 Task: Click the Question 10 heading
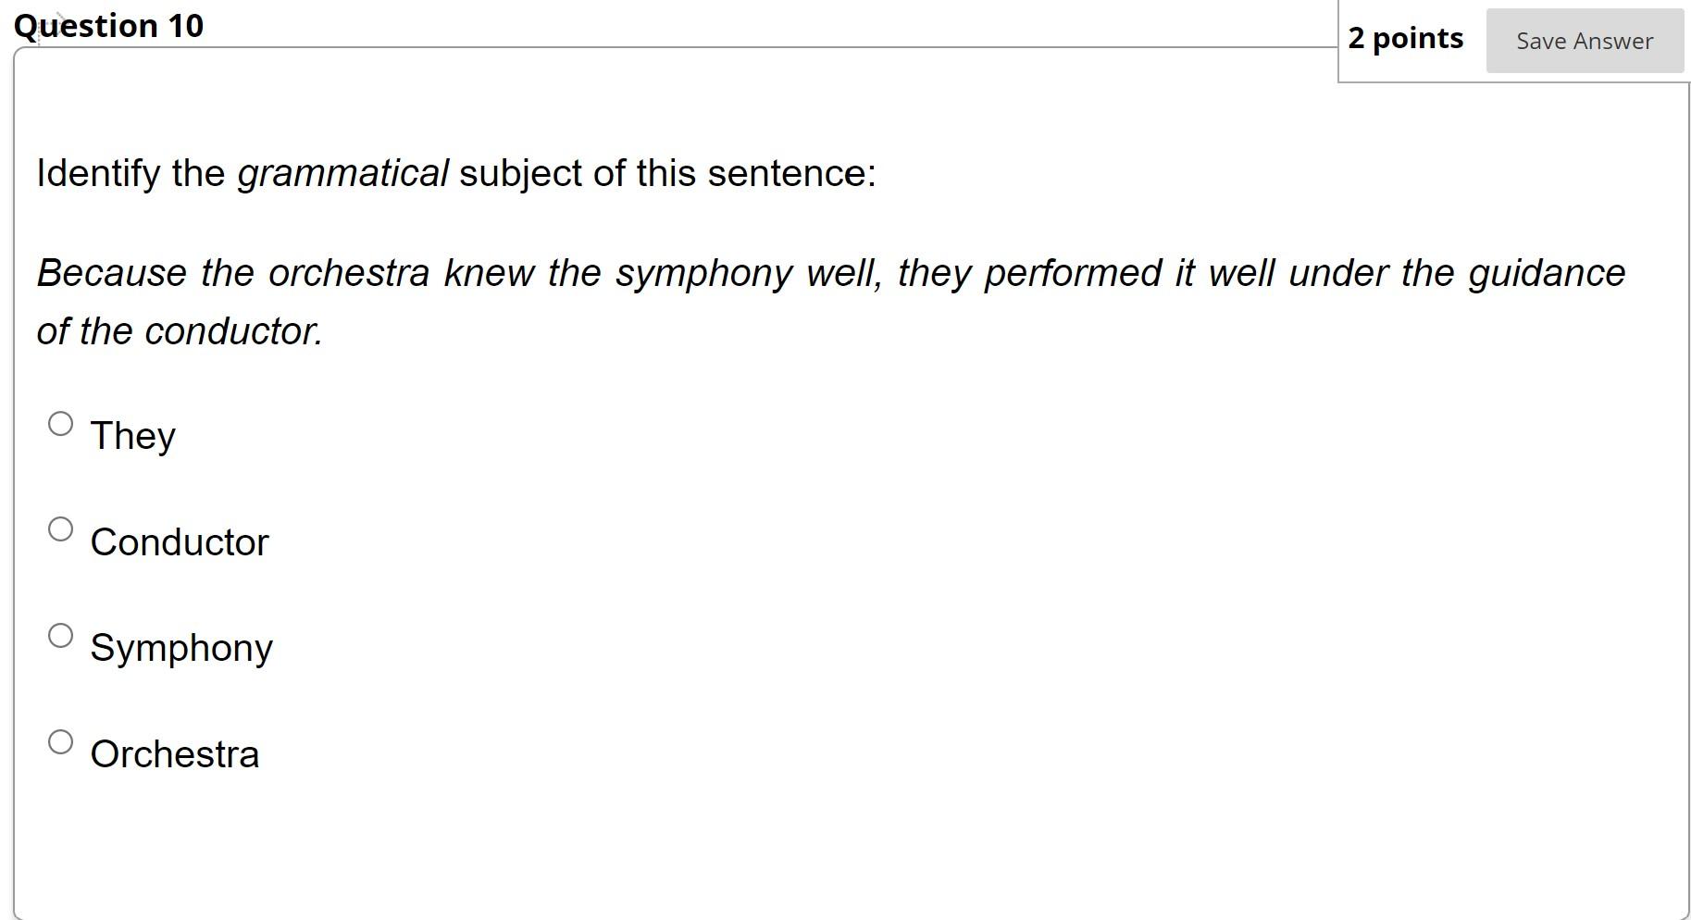point(108,25)
